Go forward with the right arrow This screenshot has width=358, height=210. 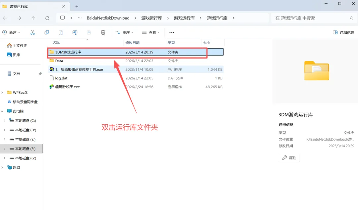tap(19, 18)
